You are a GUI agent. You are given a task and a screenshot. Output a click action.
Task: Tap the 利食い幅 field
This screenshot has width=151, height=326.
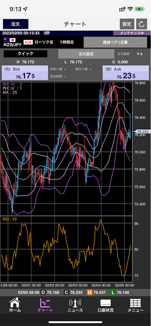[x=58, y=69]
